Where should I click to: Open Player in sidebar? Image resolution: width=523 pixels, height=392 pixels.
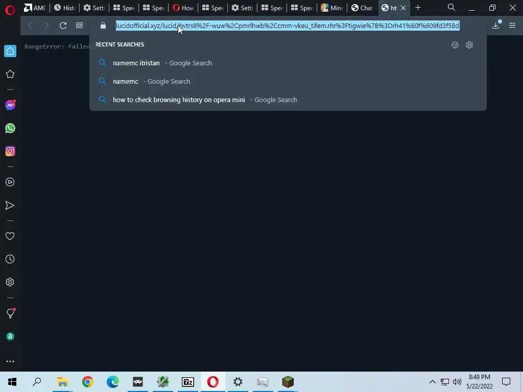pos(10,182)
